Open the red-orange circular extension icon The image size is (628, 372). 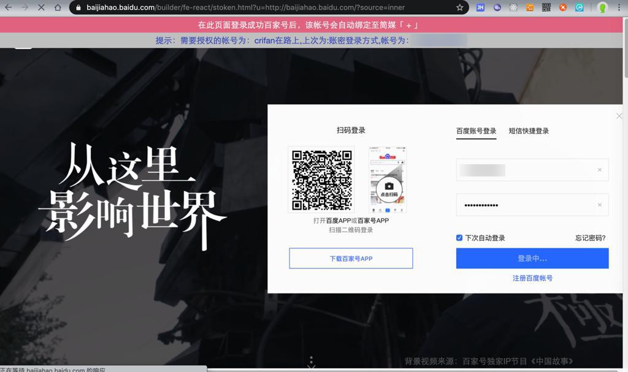point(563,7)
